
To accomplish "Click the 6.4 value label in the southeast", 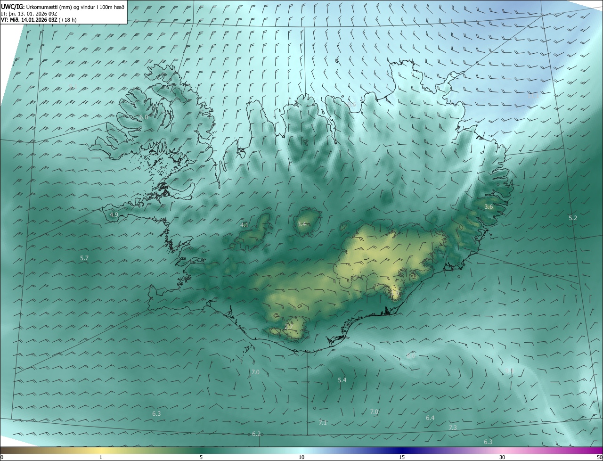I will tap(430, 418).
